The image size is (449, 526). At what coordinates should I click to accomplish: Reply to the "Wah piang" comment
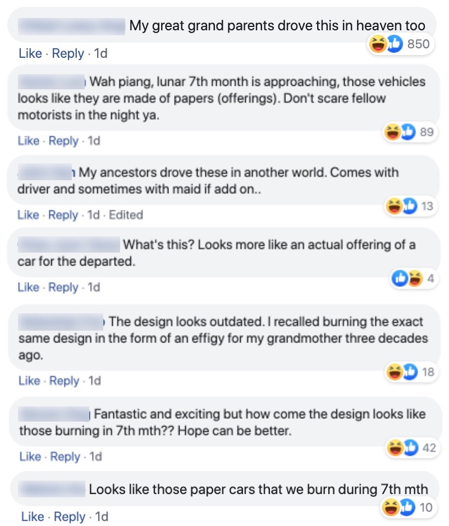point(63,141)
